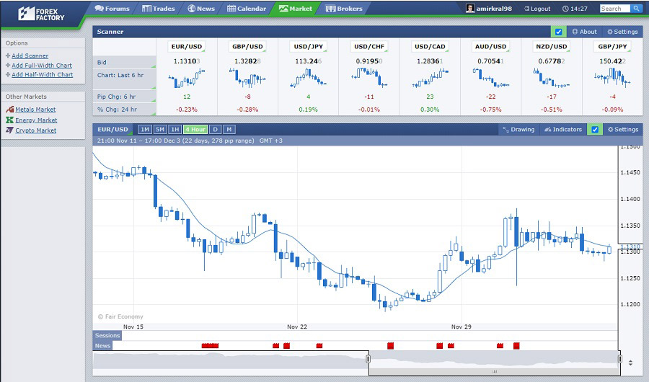Click the left range slider handle
Image resolution: width=649 pixels, height=382 pixels.
(x=368, y=359)
